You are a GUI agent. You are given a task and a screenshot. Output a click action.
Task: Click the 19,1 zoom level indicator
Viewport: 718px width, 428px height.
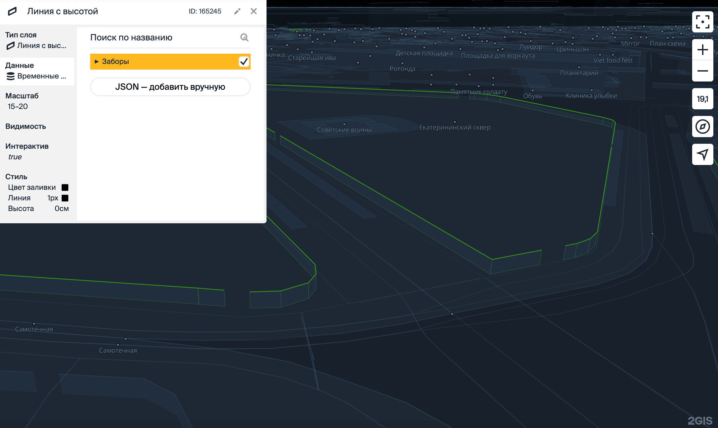702,99
